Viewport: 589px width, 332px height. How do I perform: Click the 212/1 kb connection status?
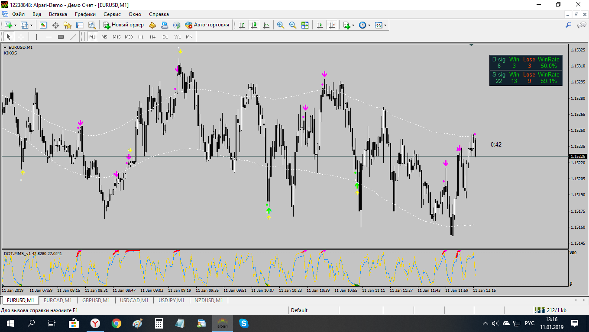pyautogui.click(x=550, y=310)
